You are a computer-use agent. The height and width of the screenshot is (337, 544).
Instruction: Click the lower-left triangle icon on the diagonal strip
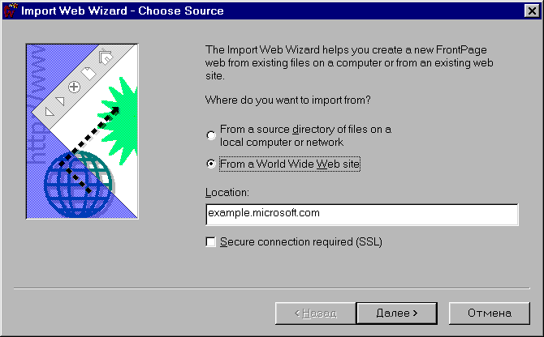point(49,111)
